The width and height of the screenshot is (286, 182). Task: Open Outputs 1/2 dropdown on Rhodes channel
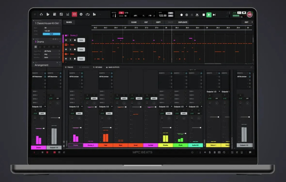(165, 106)
